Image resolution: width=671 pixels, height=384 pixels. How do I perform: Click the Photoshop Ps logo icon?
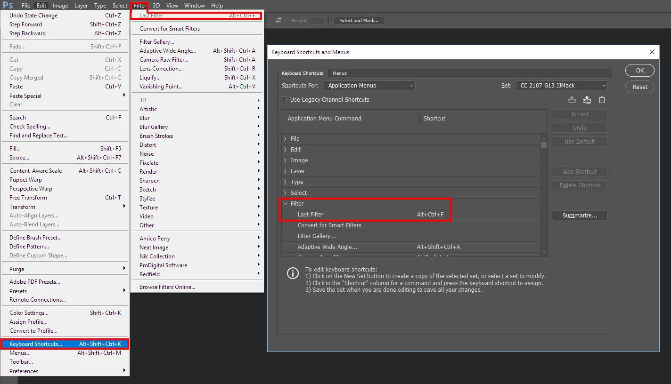8,6
